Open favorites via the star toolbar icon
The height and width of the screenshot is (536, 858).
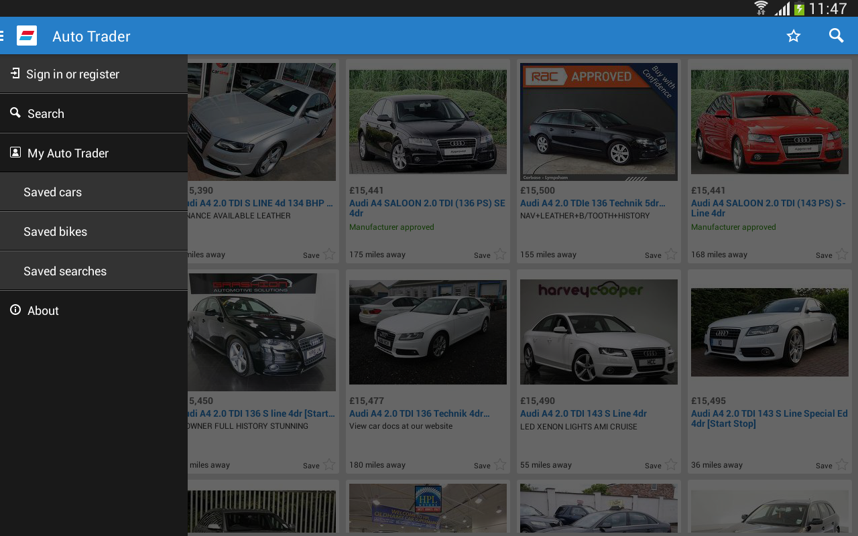(794, 36)
